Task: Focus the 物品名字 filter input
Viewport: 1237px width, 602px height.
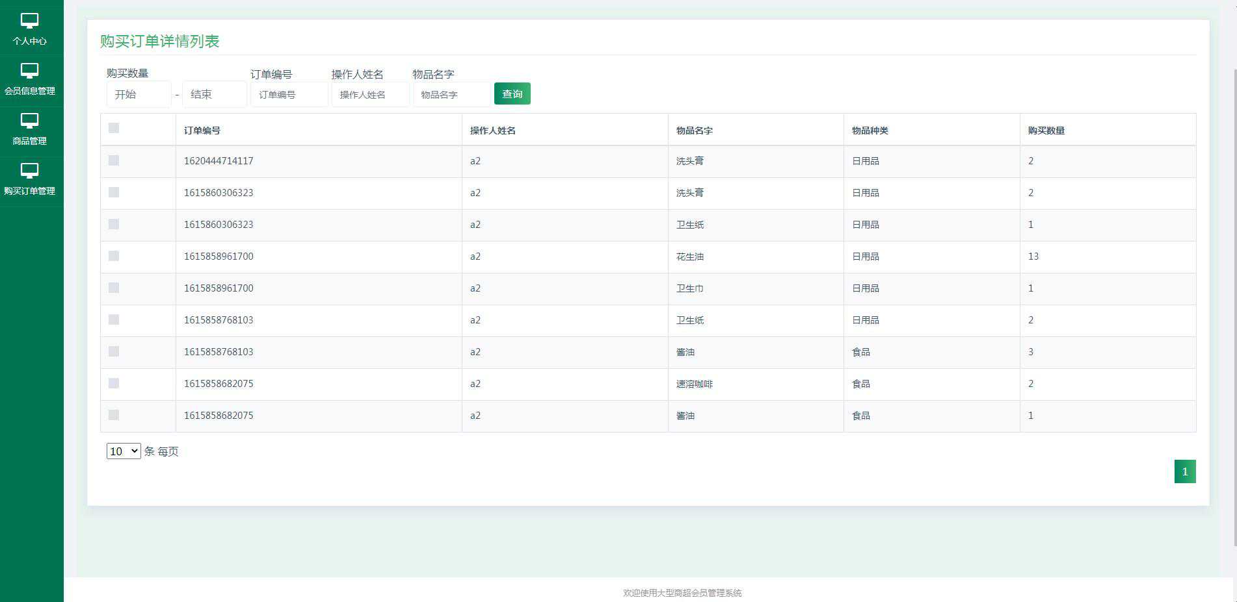Action: pos(452,94)
